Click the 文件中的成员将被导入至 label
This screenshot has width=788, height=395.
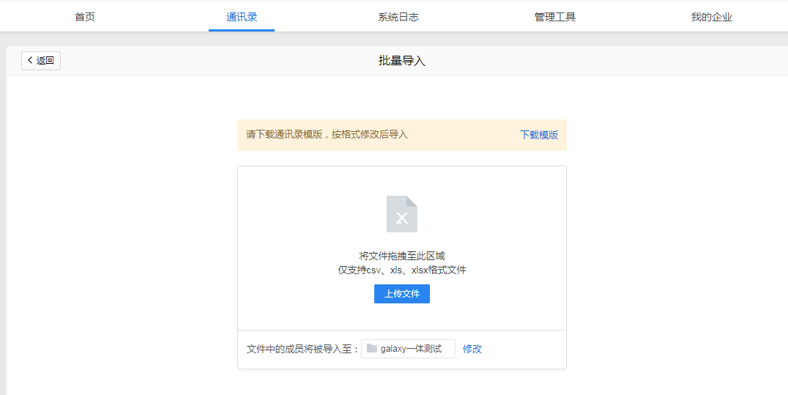[303, 349]
